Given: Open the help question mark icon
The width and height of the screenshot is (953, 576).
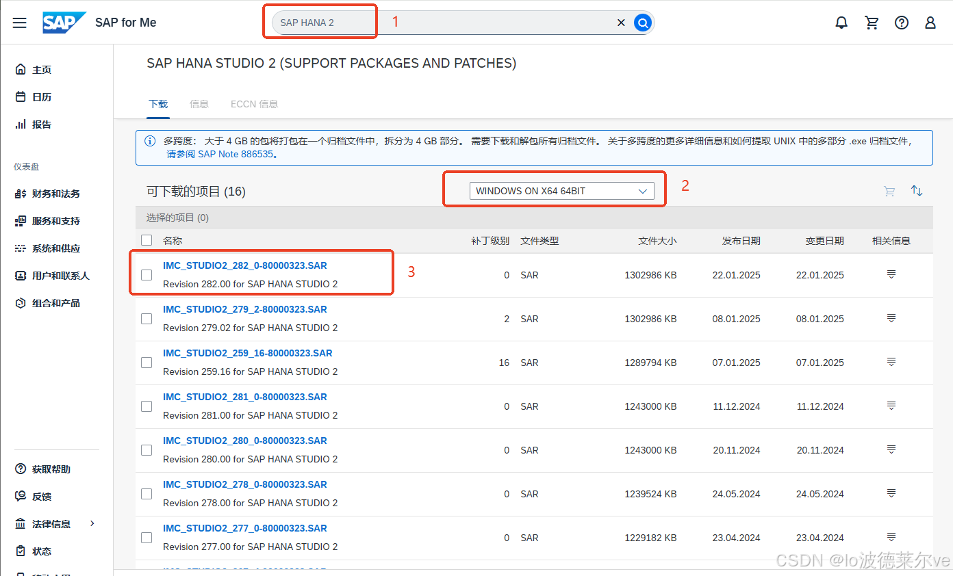Looking at the screenshot, I should coord(902,23).
